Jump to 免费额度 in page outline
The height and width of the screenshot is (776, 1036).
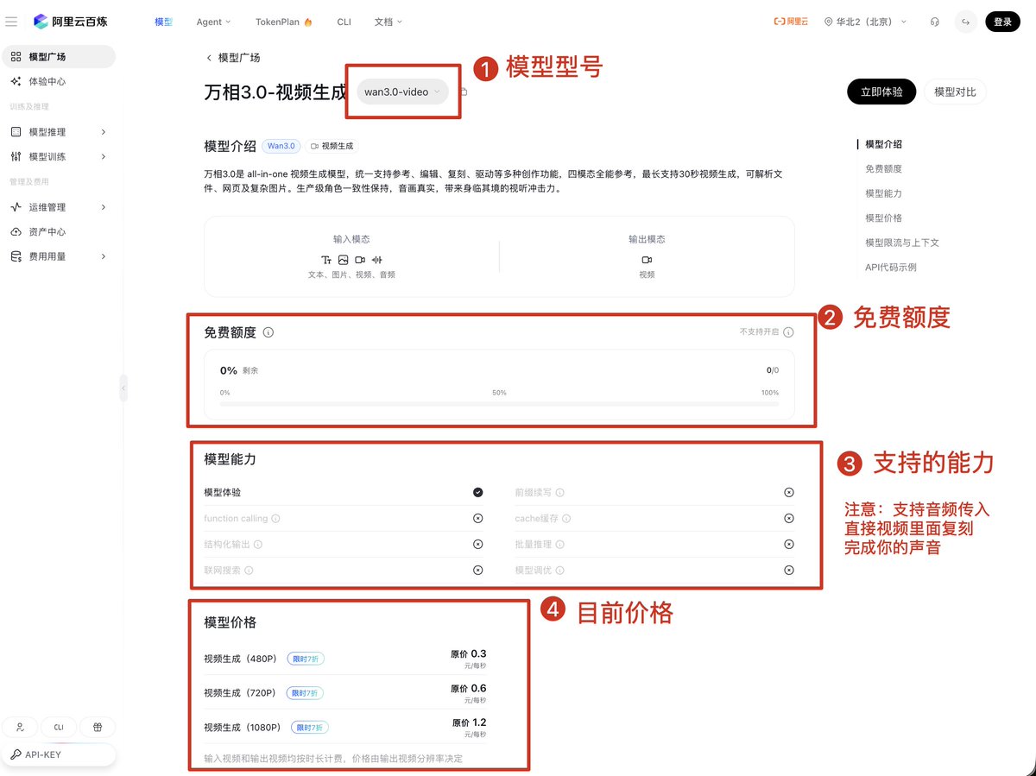click(x=883, y=169)
